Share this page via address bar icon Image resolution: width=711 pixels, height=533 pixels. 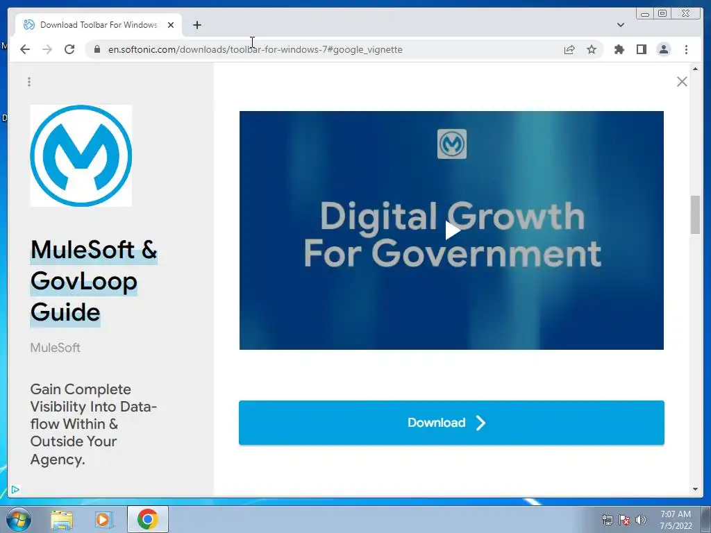pyautogui.click(x=569, y=49)
